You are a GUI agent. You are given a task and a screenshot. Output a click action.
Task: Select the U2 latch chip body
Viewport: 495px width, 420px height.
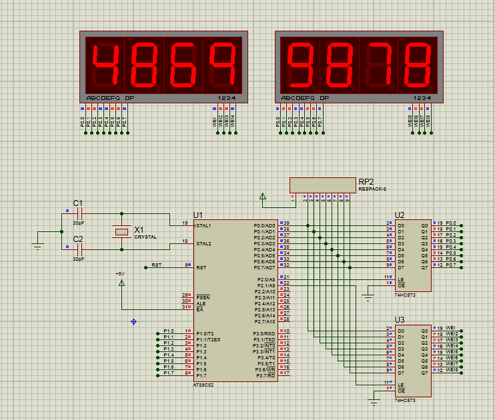(x=413, y=255)
